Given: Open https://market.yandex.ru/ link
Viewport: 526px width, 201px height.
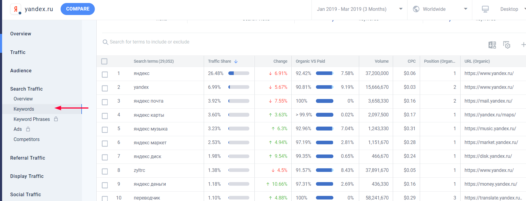Looking at the screenshot, I should [491, 142].
